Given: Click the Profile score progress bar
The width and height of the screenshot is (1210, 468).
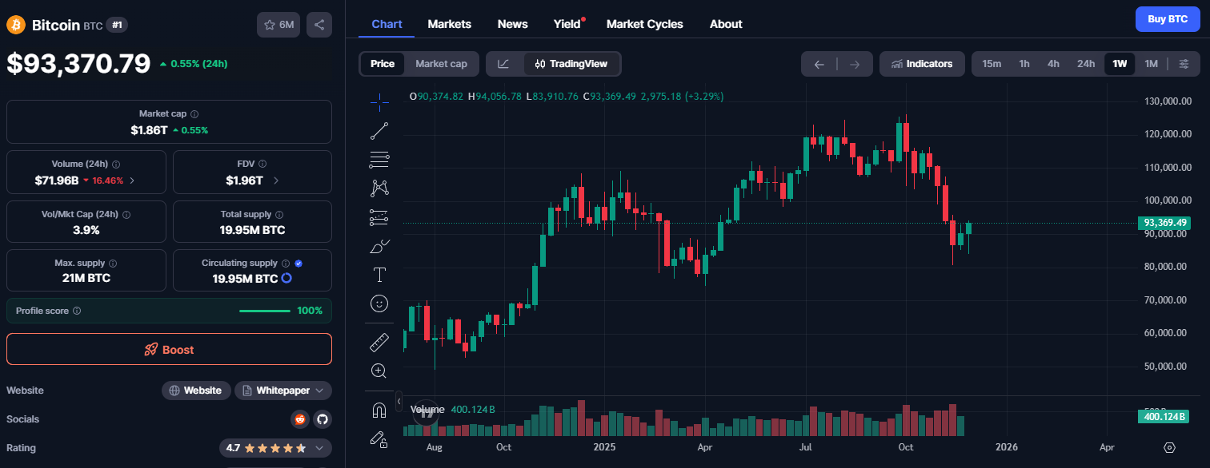Looking at the screenshot, I should click(x=265, y=310).
